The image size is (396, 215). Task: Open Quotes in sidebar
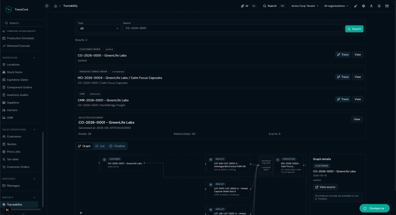[x=11, y=144]
